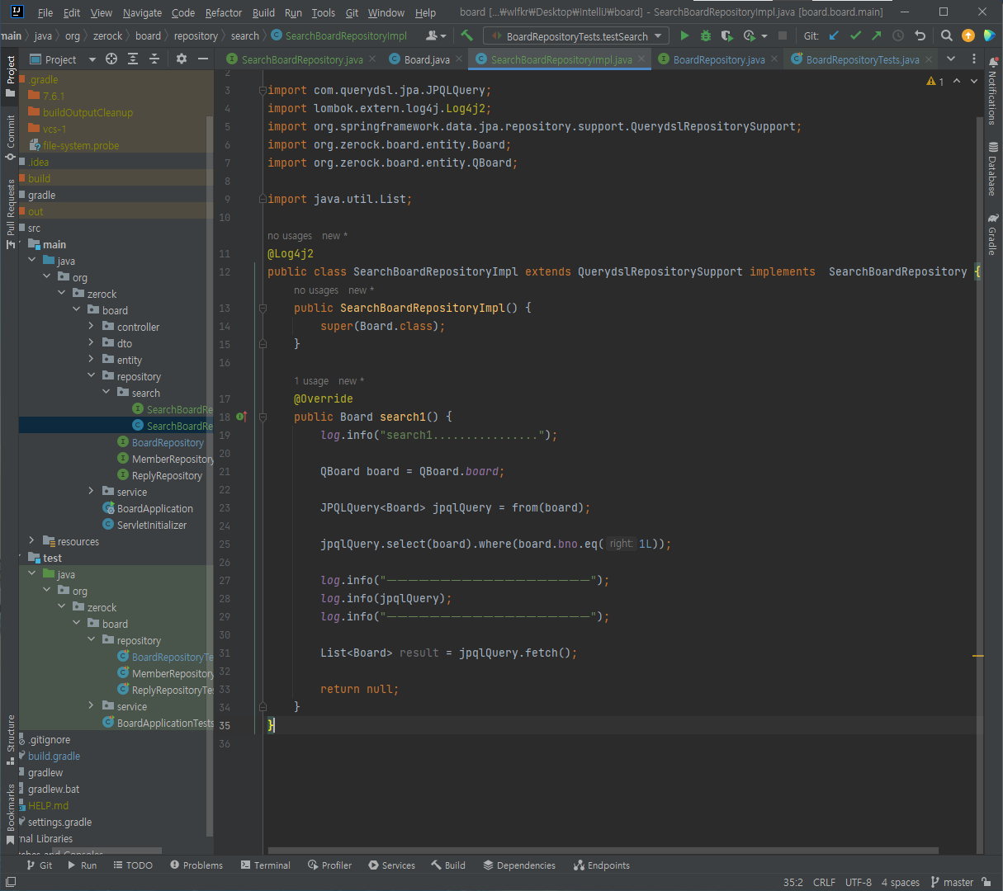Toggle read-only lock icon in status bar
The width and height of the screenshot is (1003, 891).
(x=986, y=882)
